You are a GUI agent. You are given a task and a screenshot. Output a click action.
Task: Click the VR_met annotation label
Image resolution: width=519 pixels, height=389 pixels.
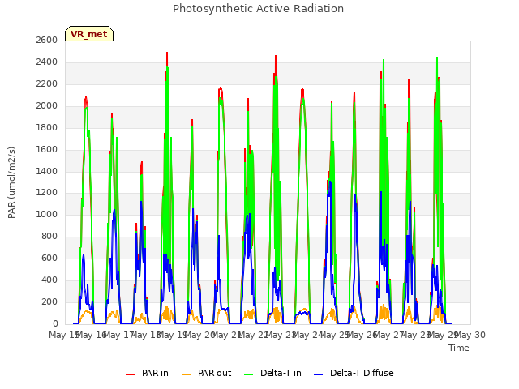(x=89, y=34)
